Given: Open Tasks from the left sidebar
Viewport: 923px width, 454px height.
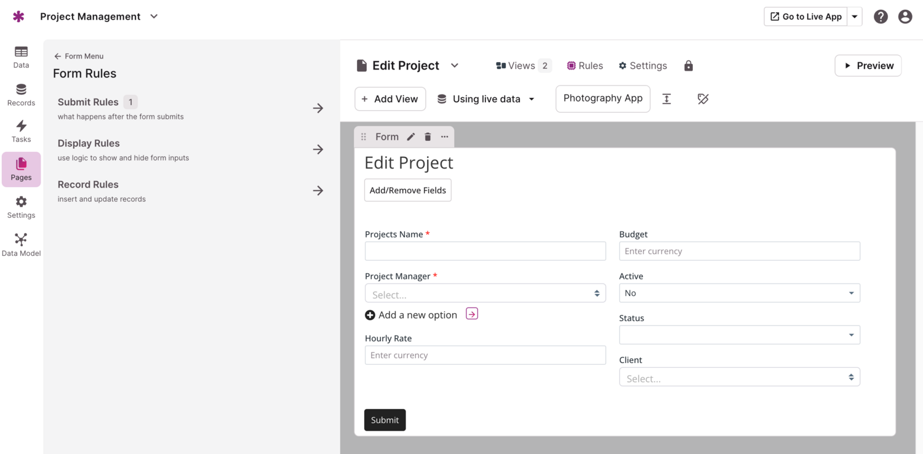Looking at the screenshot, I should pos(21,131).
